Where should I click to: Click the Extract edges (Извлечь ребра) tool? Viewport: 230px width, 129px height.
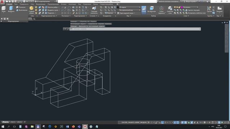pyautogui.click(x=51, y=7)
